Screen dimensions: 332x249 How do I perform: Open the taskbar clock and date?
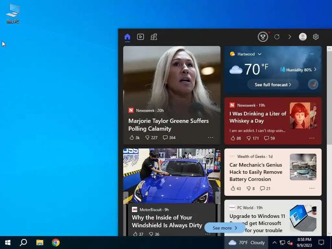[304, 243]
